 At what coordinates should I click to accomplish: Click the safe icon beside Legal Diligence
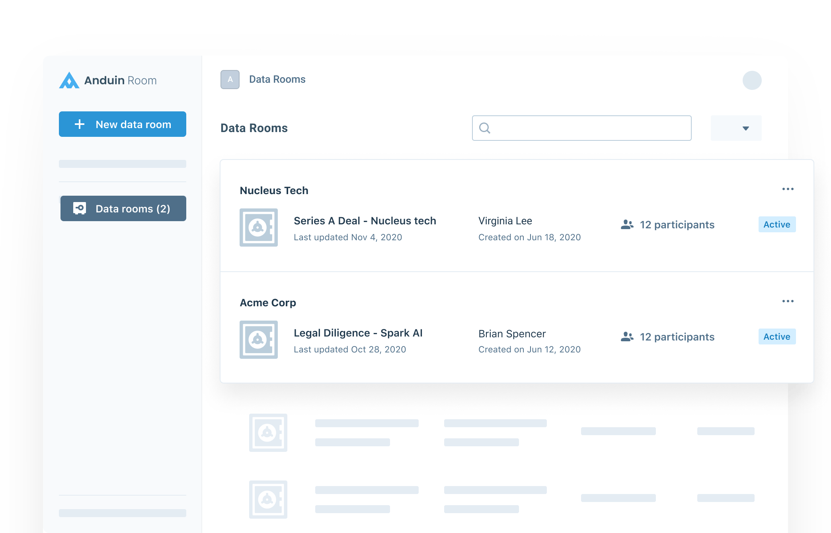coord(258,340)
